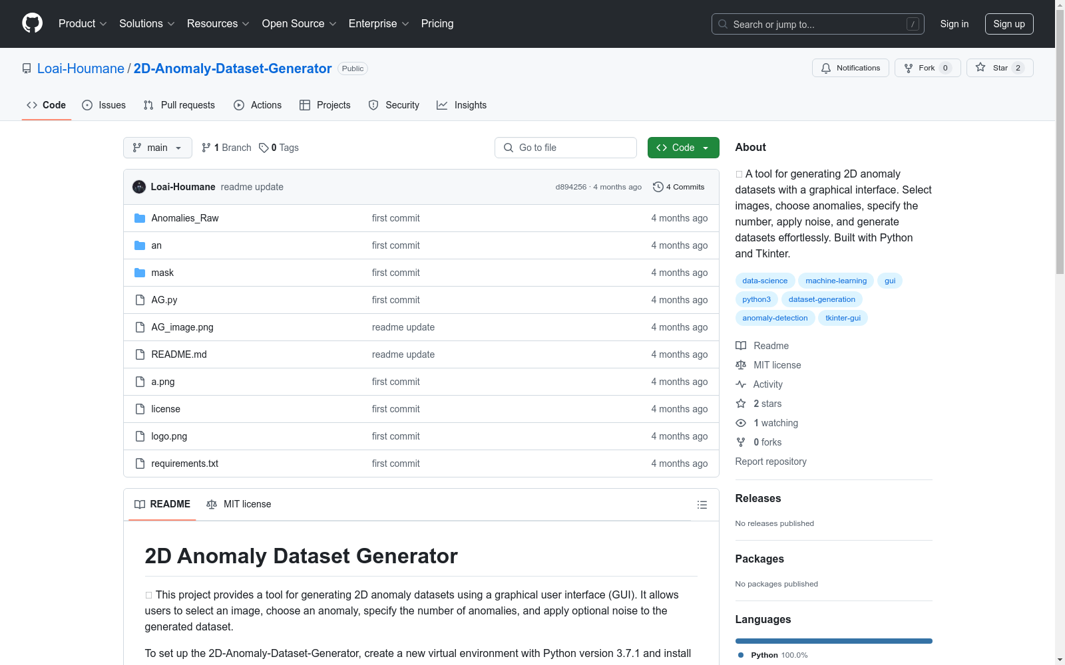
Task: Open the 2D-Anomaly-Dataset-Generator repository link
Action: coord(232,68)
